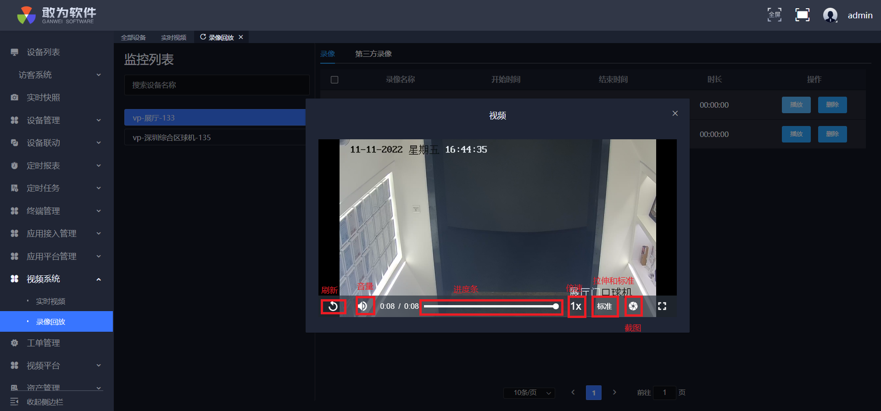Enter fullscreen mode in the video player
The width and height of the screenshot is (881, 411).
(662, 306)
